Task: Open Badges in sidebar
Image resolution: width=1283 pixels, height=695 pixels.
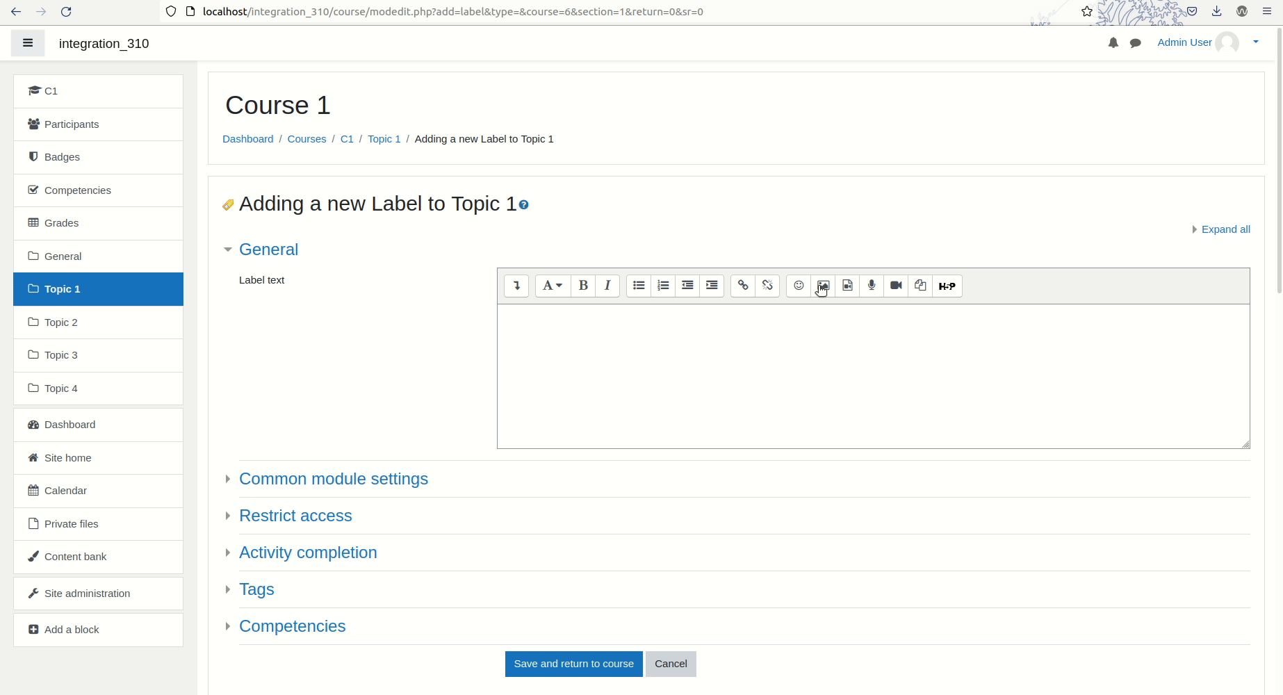Action: coord(98,157)
